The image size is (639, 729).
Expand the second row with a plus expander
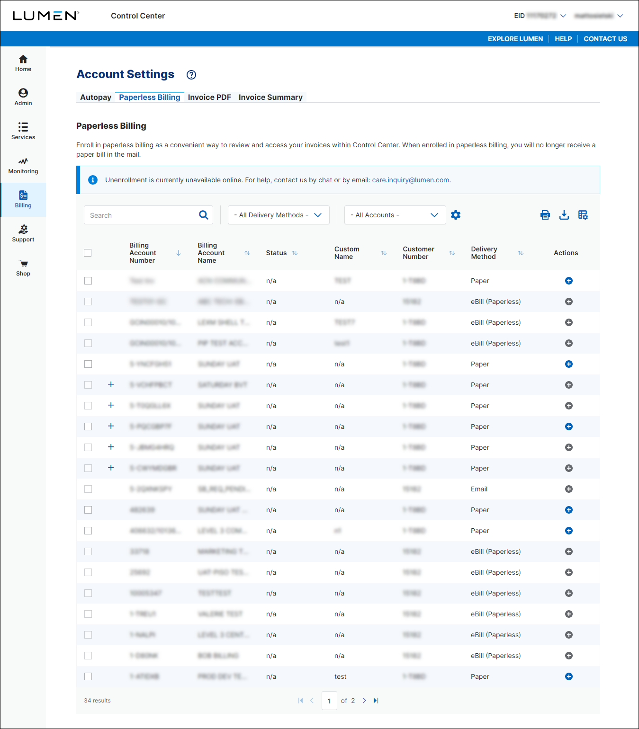tap(111, 405)
